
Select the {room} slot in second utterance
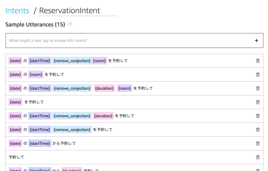36,75
